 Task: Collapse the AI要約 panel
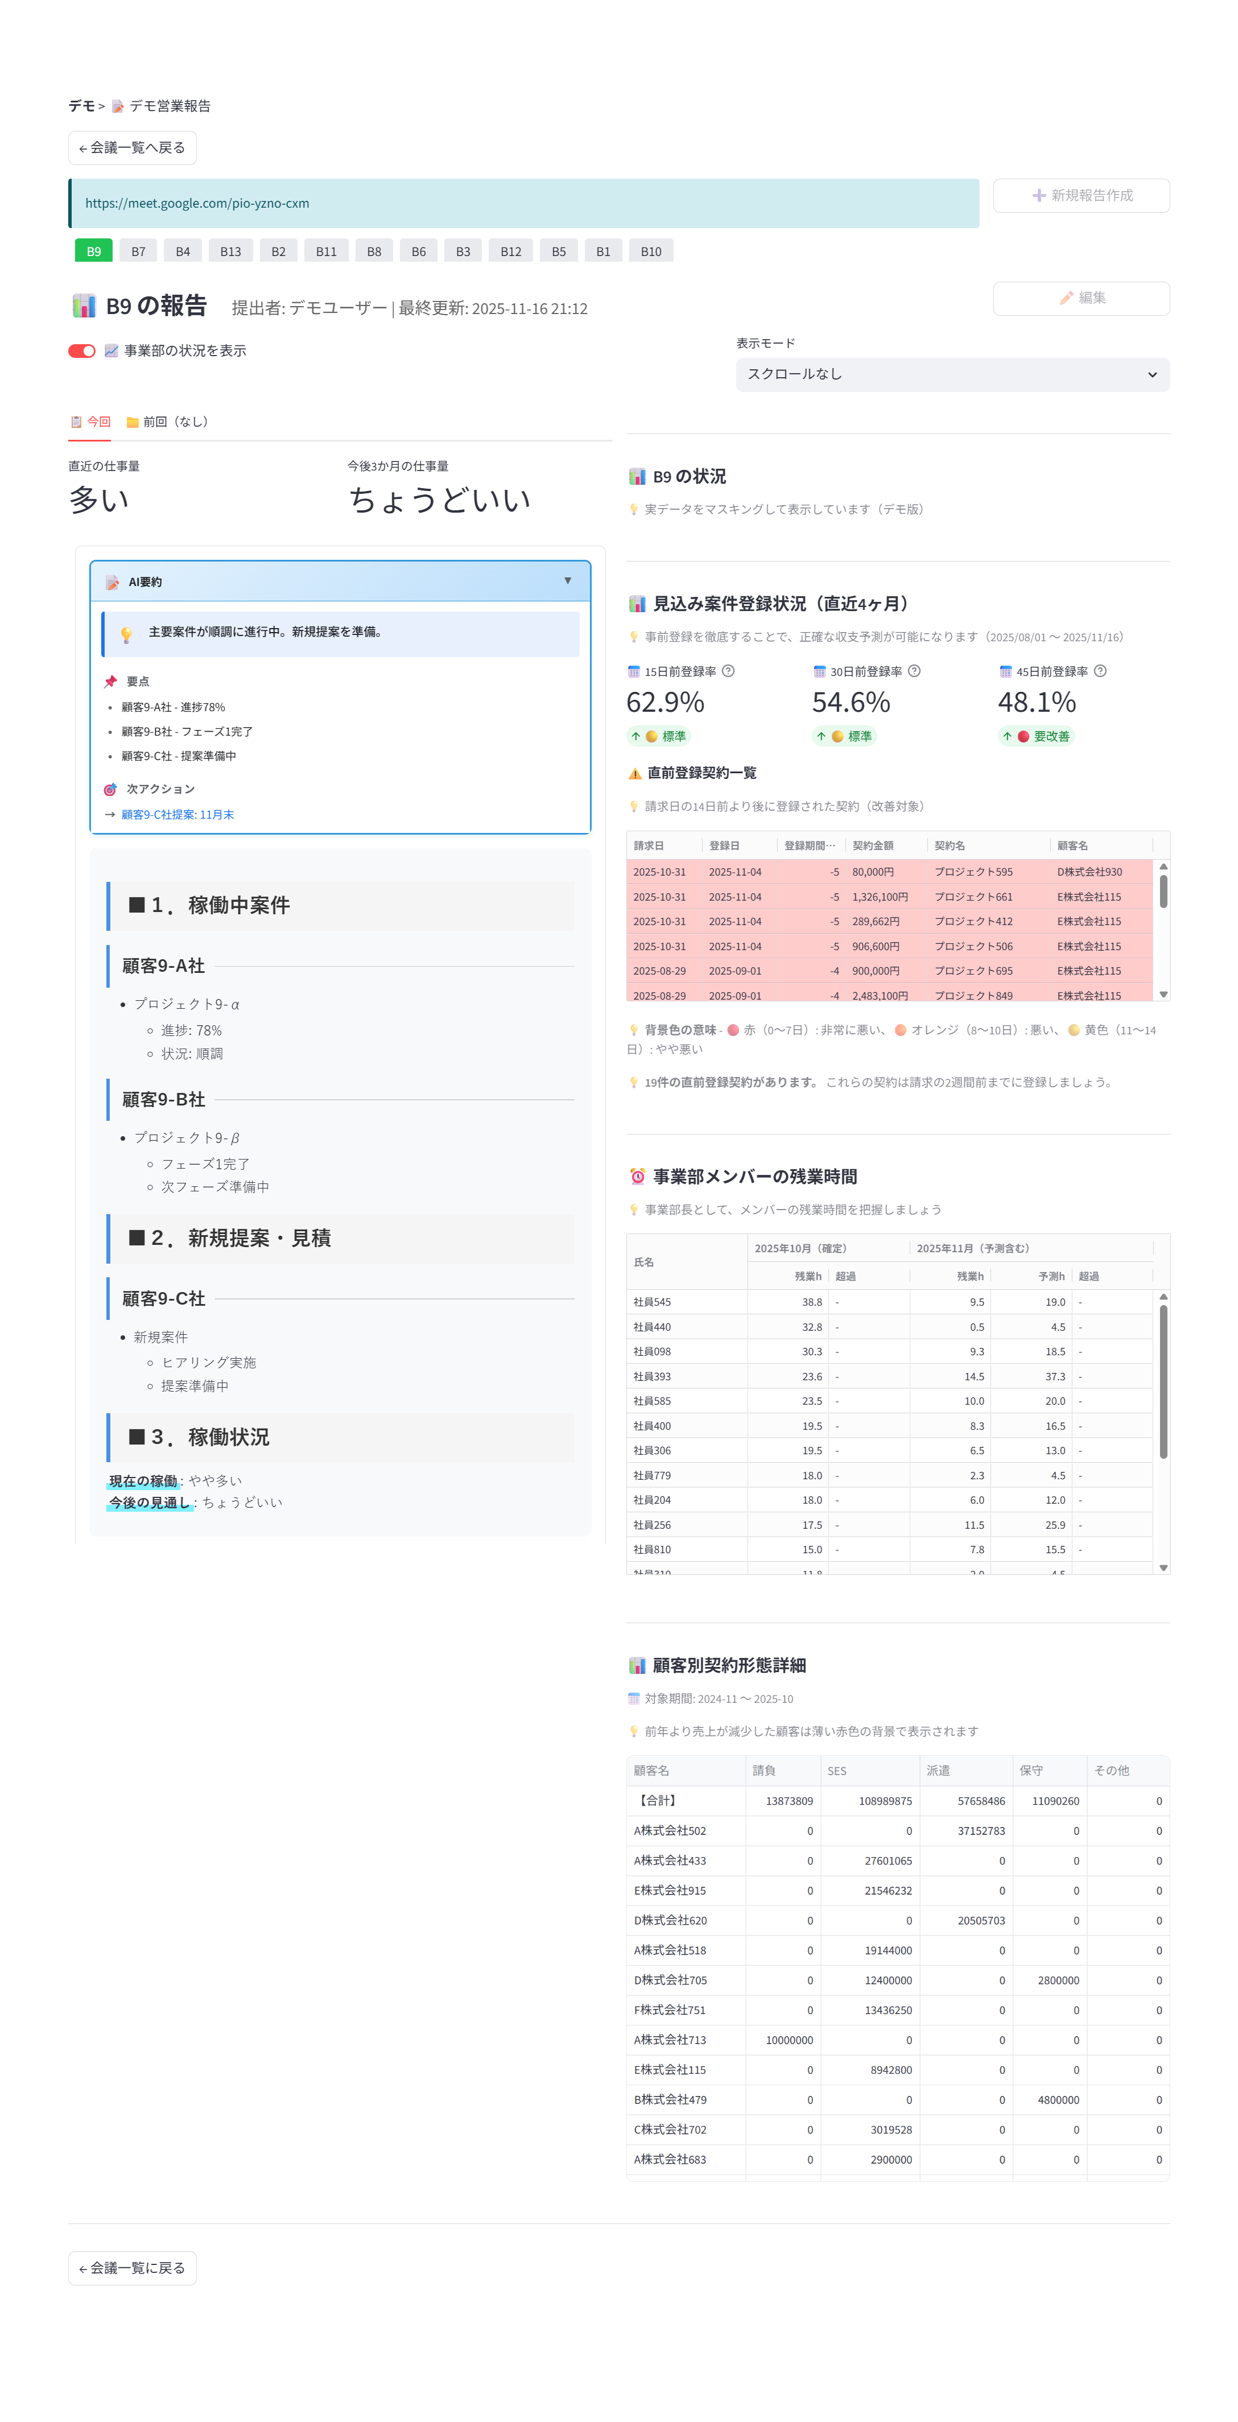[568, 580]
